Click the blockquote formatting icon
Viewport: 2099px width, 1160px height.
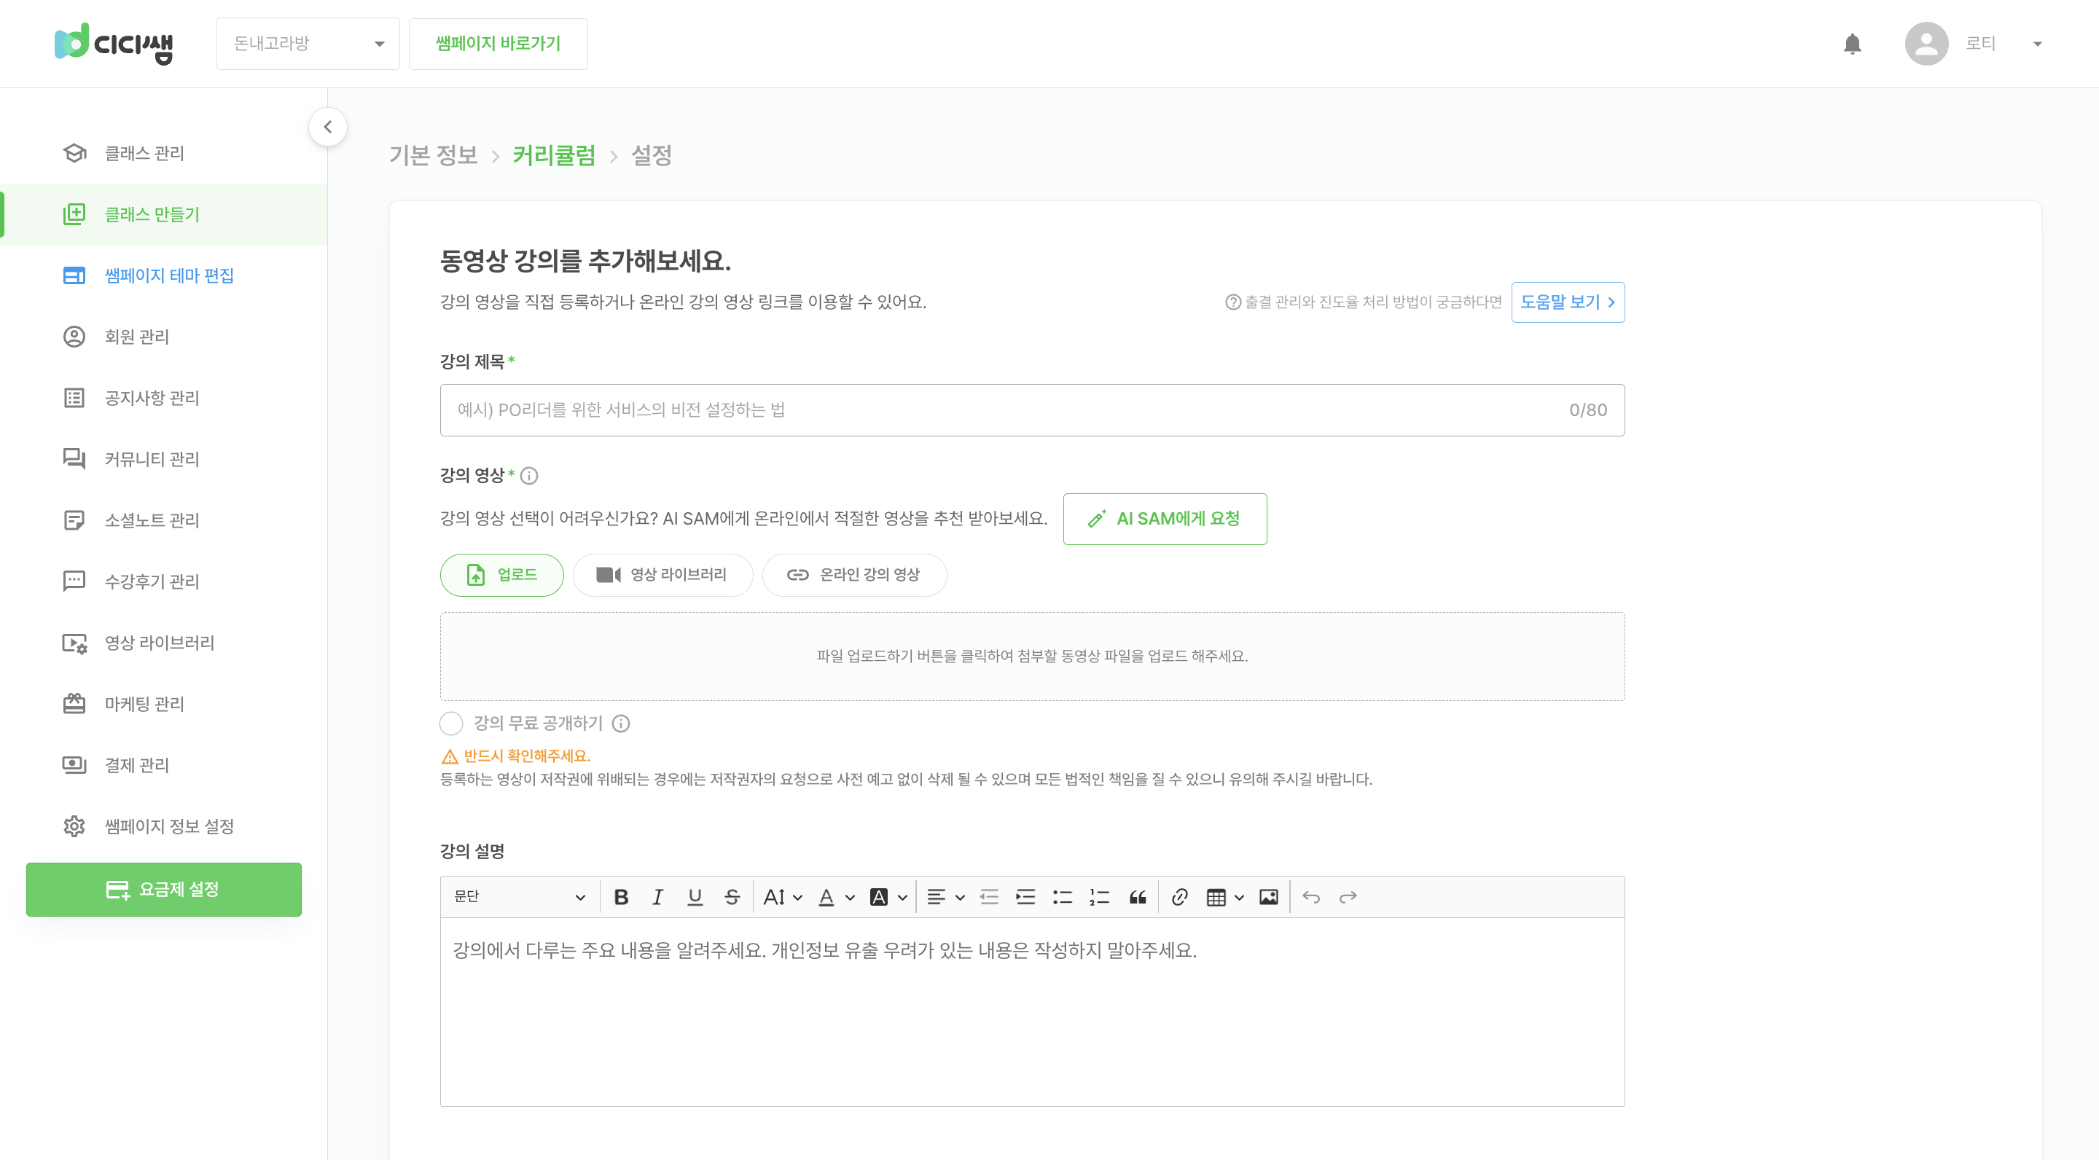coord(1139,897)
